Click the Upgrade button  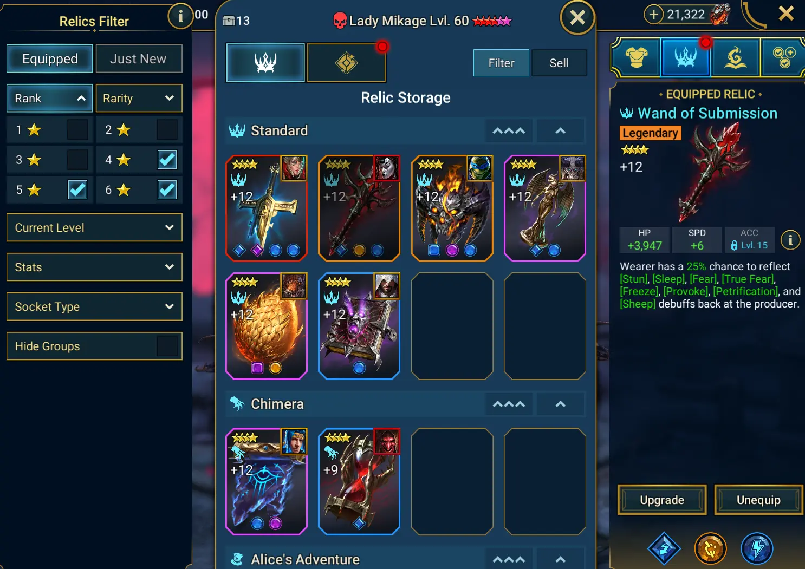coord(662,500)
